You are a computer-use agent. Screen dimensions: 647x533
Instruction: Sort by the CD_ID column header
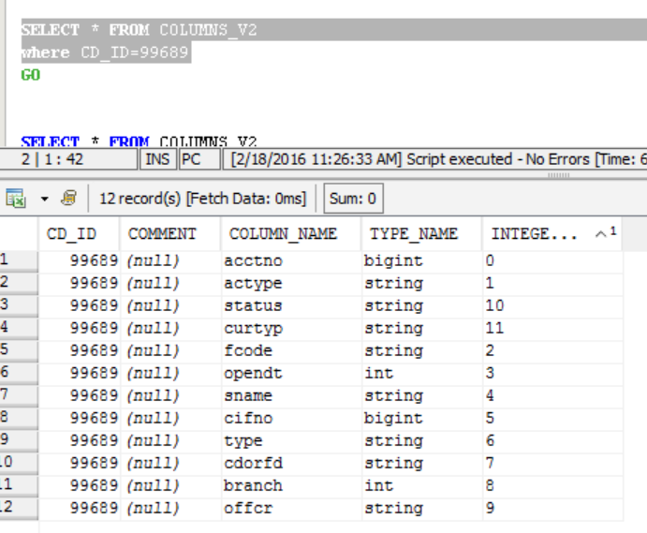coord(79,233)
